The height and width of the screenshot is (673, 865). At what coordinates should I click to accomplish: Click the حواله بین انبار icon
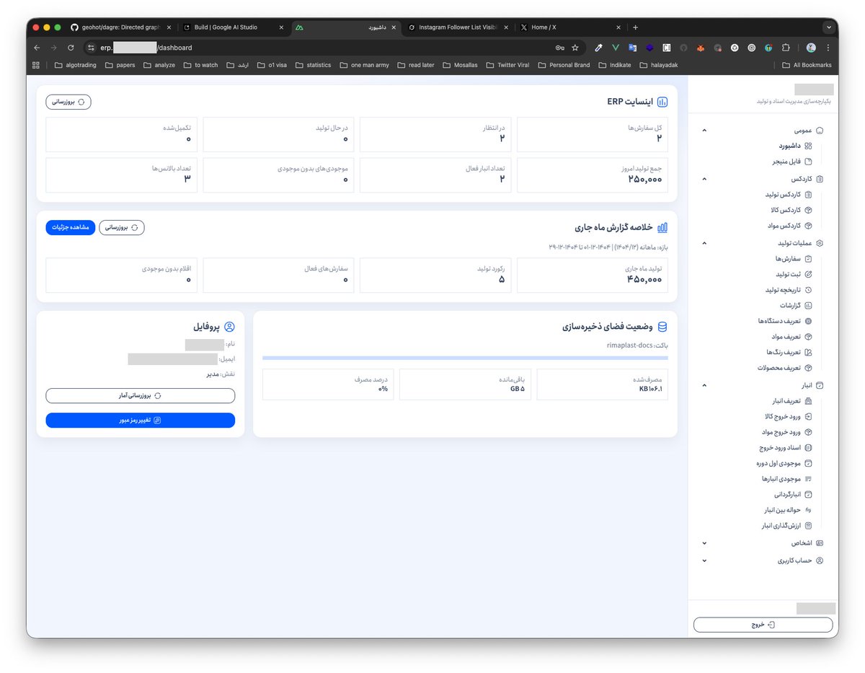808,511
